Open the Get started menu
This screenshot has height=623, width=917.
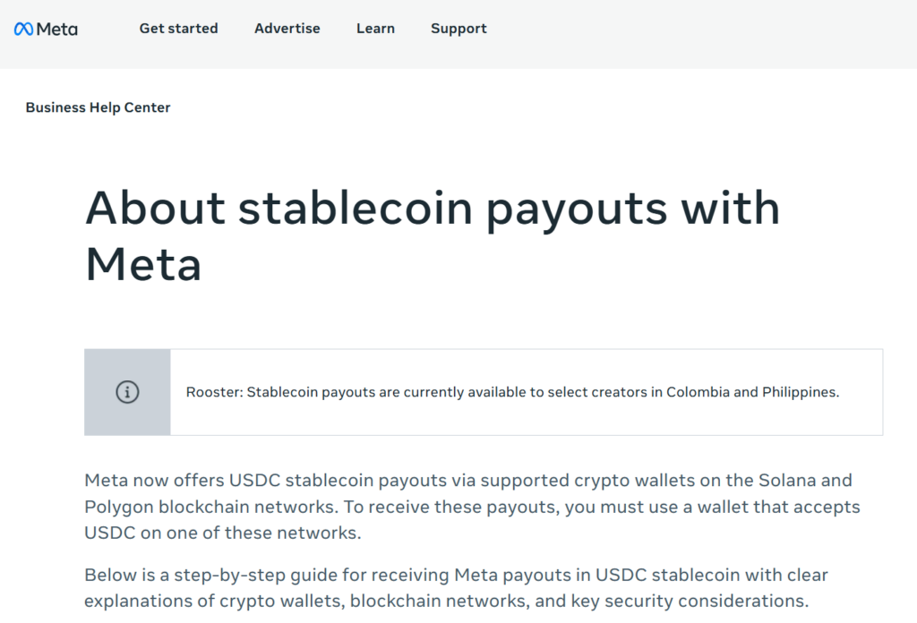pos(178,29)
